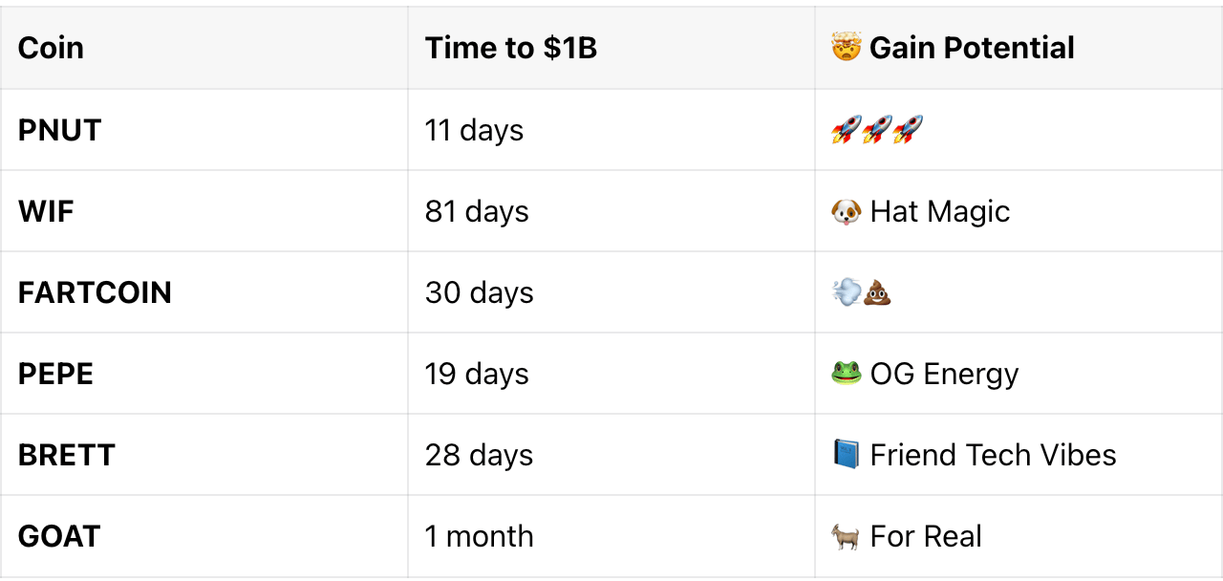Click the goat emoji beside For Real
The width and height of the screenshot is (1223, 581).
846,536
